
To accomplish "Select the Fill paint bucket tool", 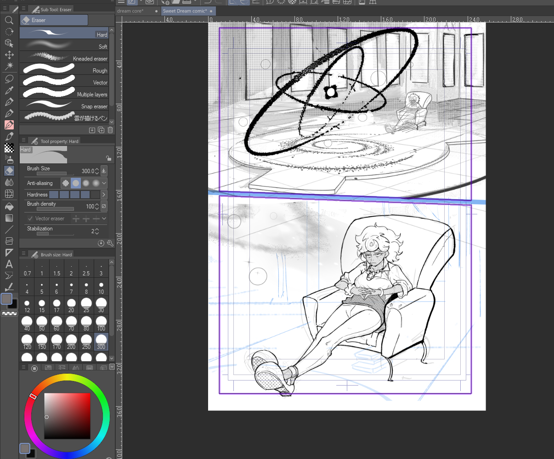I will [x=9, y=207].
